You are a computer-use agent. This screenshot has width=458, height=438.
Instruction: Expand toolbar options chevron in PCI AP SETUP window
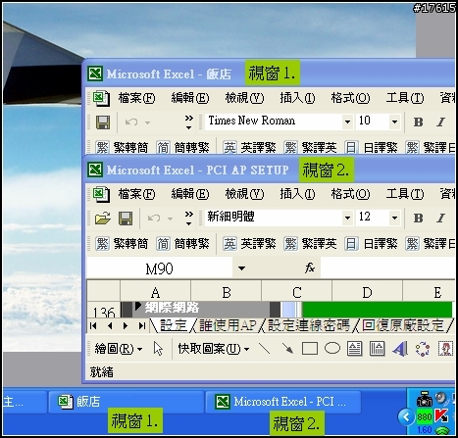pos(189,219)
